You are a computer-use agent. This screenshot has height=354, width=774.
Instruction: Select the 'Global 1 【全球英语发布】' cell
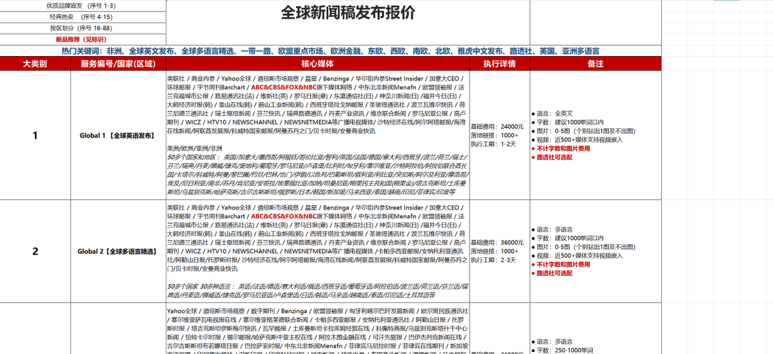coord(117,135)
